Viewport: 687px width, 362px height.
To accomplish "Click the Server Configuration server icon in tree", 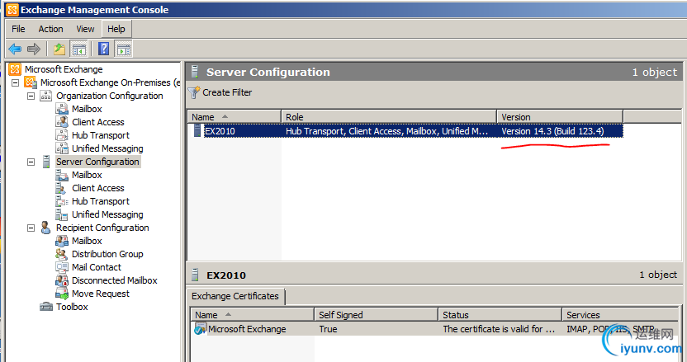I will click(x=46, y=162).
